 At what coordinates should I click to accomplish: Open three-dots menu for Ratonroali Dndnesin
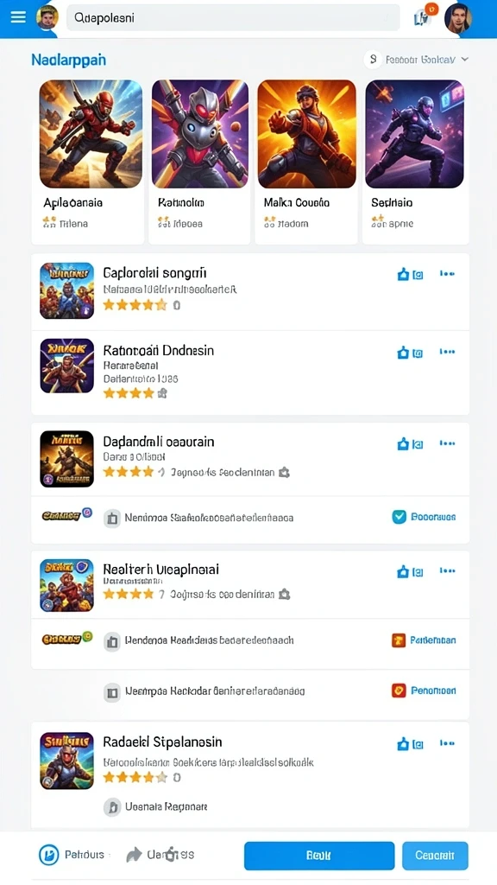pos(448,352)
